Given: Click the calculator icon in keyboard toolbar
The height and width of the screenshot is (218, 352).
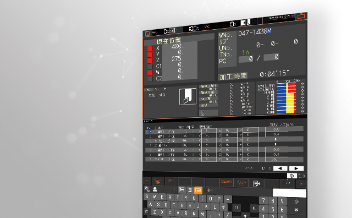Looking at the screenshot, I should tap(190, 190).
